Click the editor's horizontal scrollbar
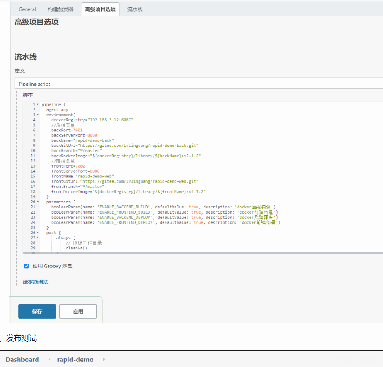 coord(203,253)
